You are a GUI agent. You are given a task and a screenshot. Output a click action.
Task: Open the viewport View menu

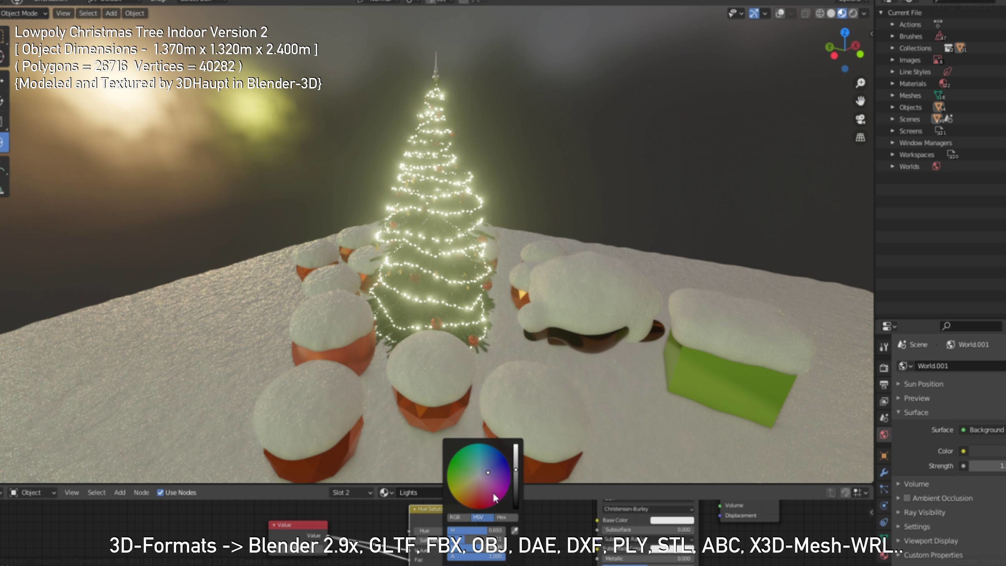[63, 13]
